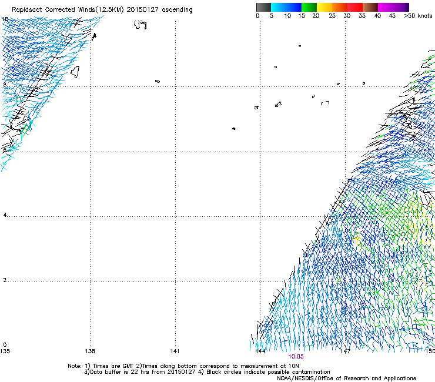Image resolution: width=435 pixels, height=382 pixels.
Task: Click the latitude '6' axis label
Action: (x=5, y=150)
